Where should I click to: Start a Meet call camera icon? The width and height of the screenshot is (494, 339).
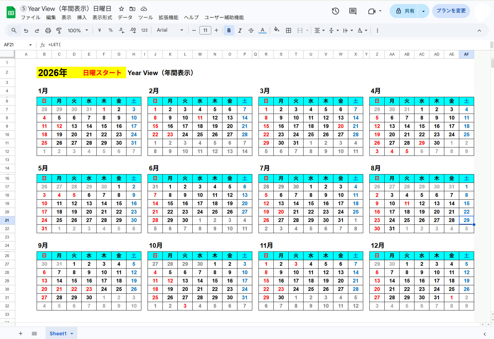372,11
